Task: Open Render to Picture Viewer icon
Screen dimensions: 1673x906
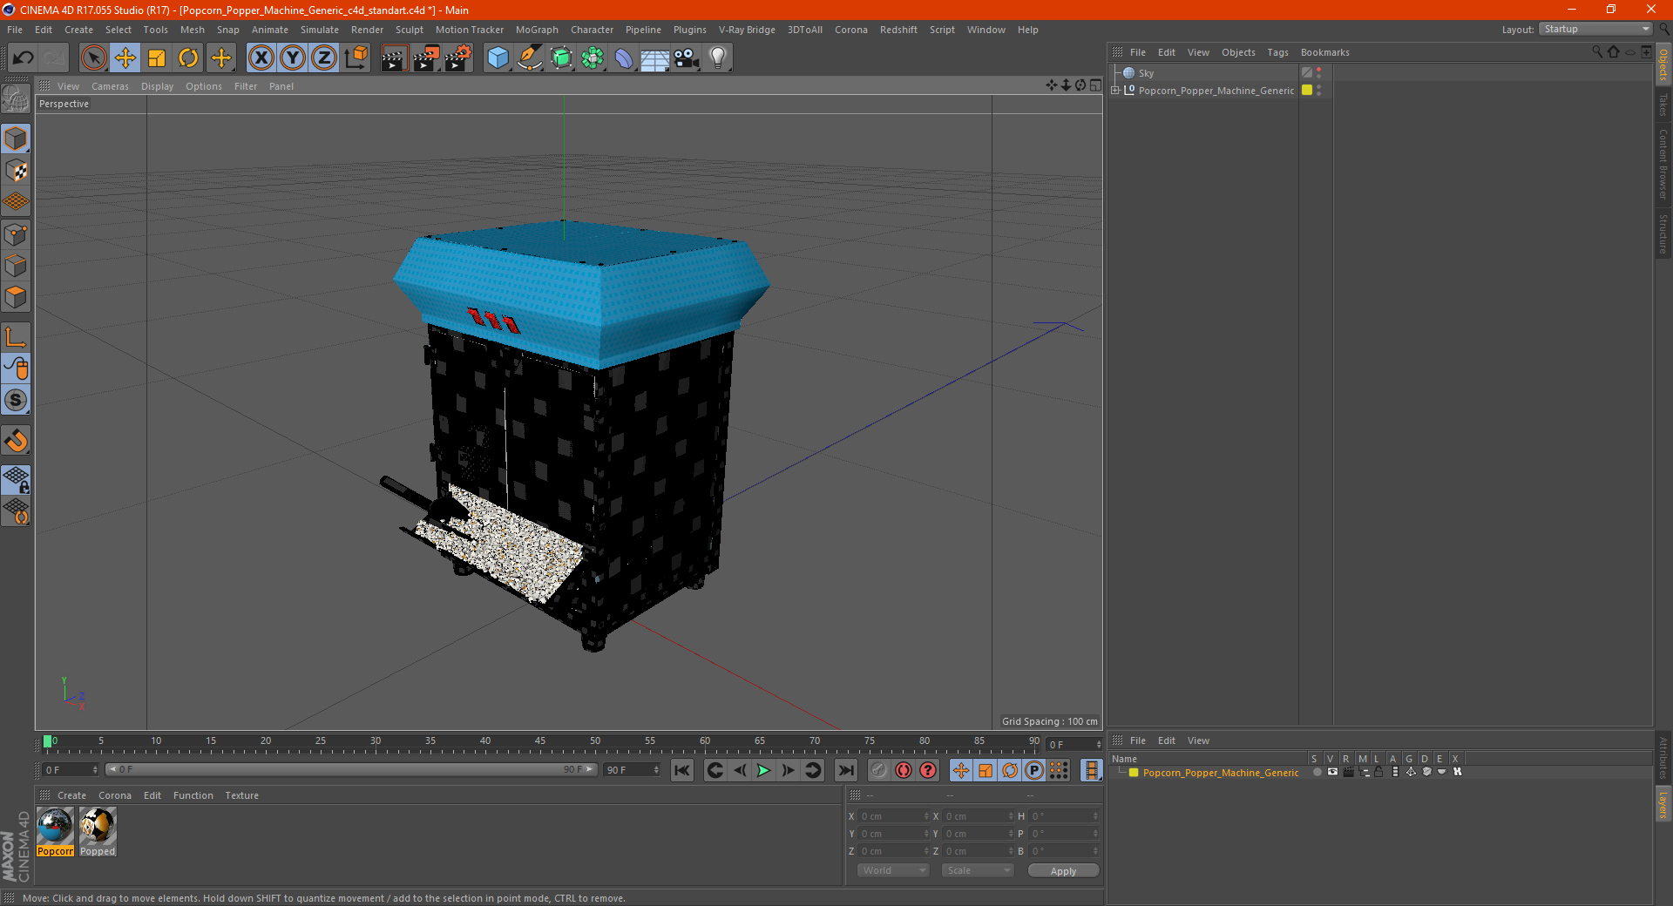Action: (x=426, y=58)
